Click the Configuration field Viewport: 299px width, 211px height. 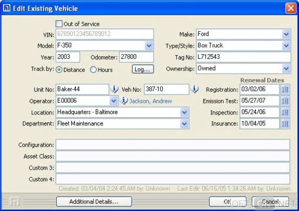(x=173, y=145)
